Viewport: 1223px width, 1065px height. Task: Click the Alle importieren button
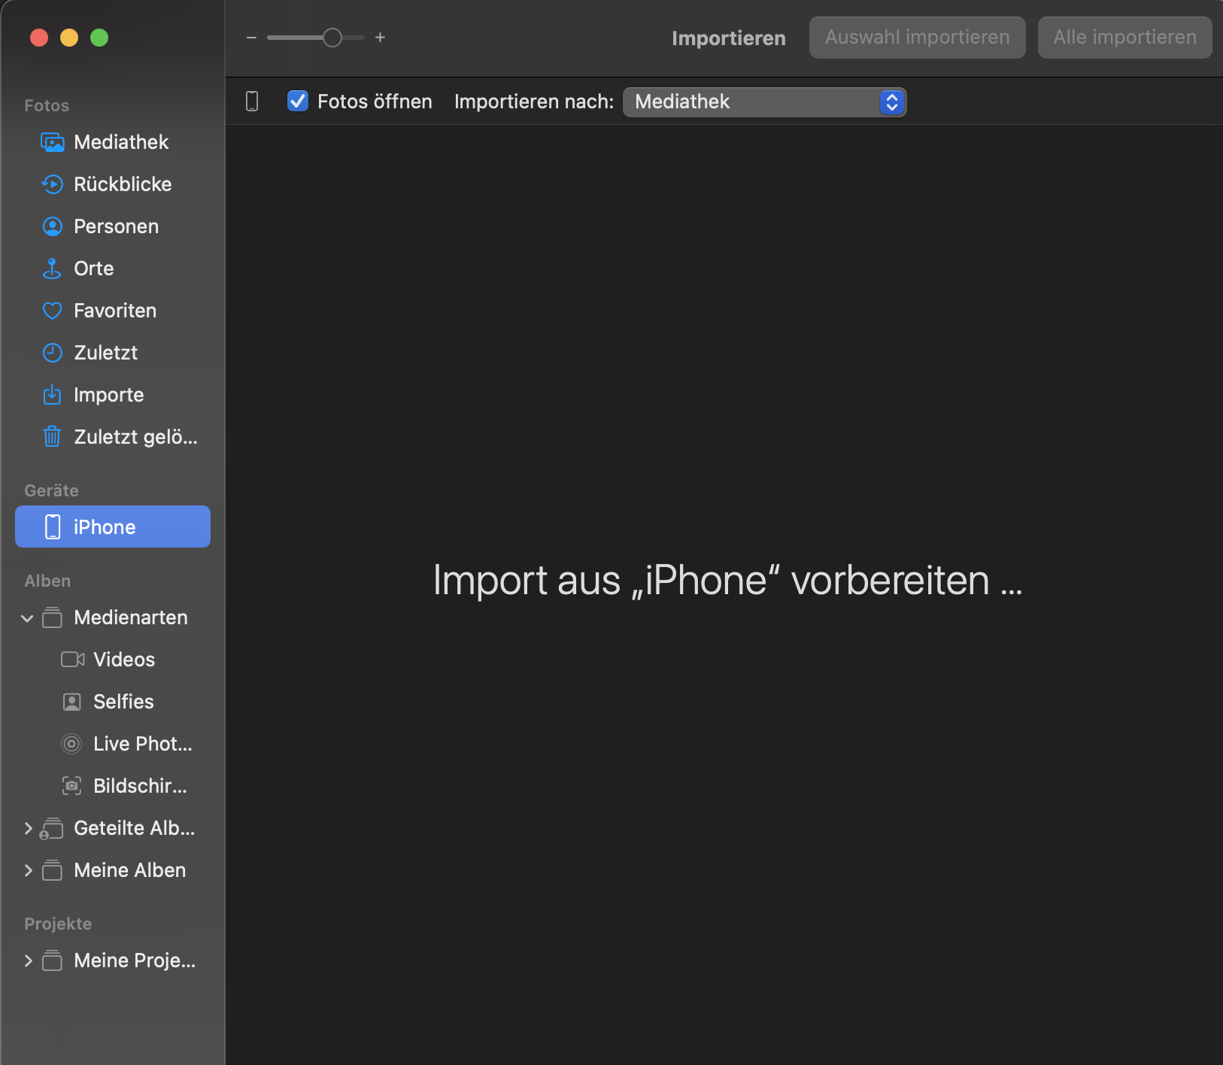coord(1125,38)
